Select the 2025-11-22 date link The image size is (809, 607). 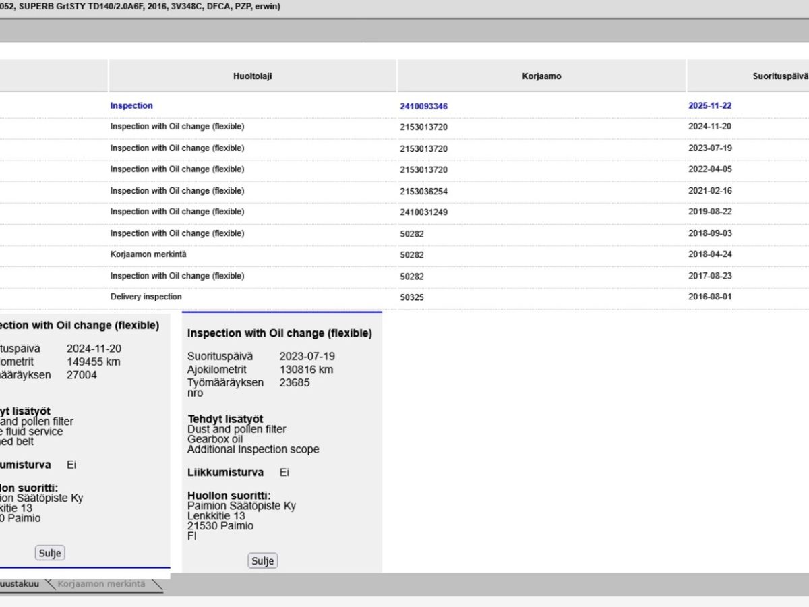(710, 106)
